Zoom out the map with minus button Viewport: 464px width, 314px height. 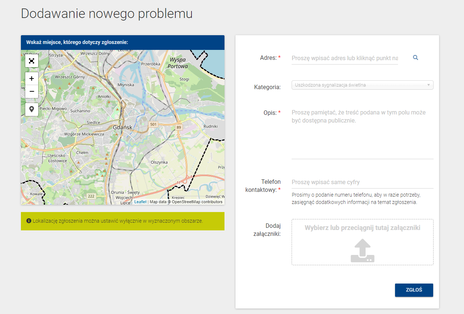32,91
